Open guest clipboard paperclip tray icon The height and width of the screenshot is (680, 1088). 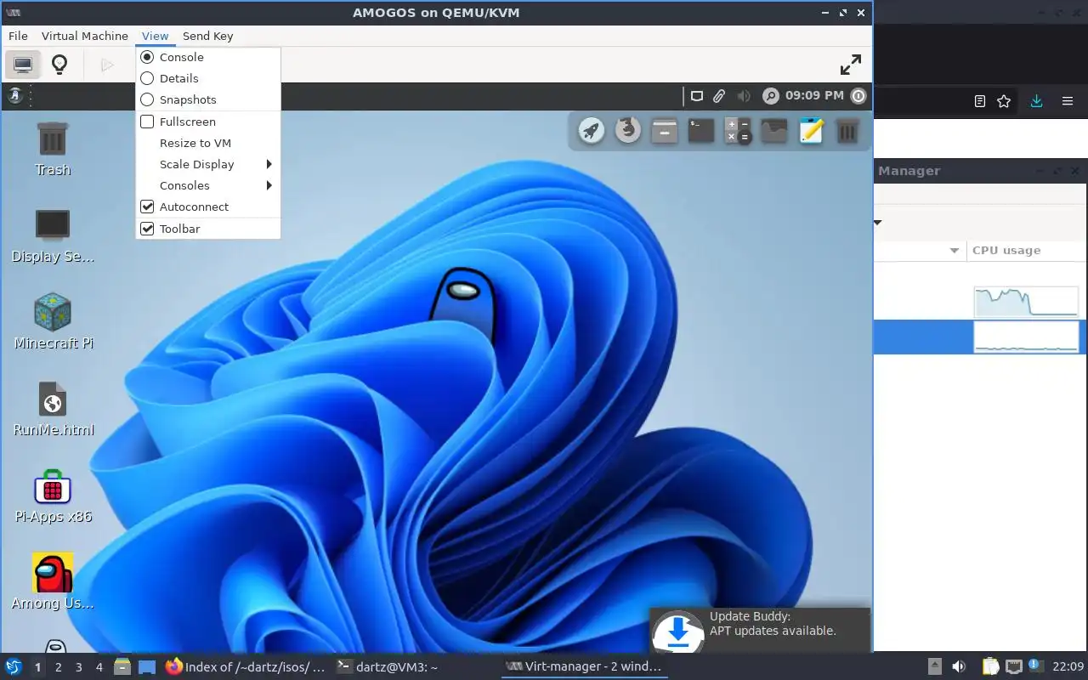click(x=719, y=96)
